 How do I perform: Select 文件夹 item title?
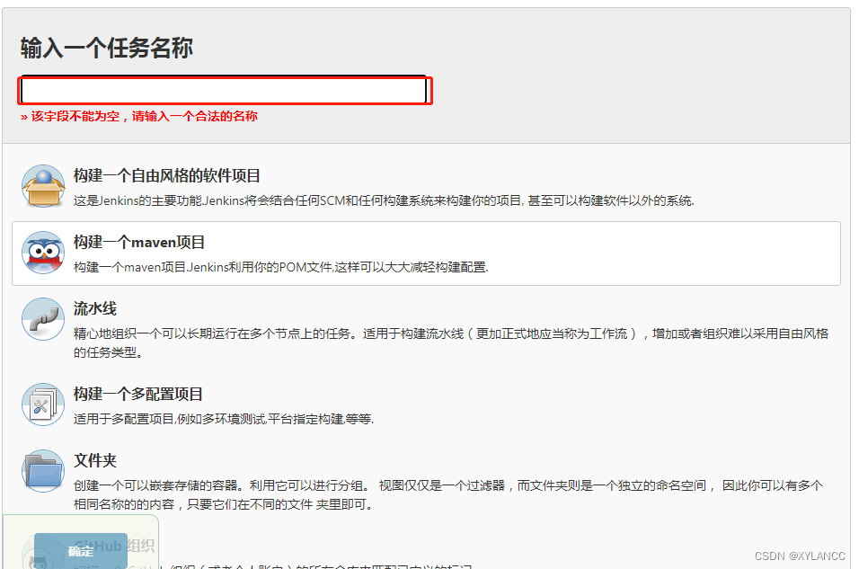point(95,460)
